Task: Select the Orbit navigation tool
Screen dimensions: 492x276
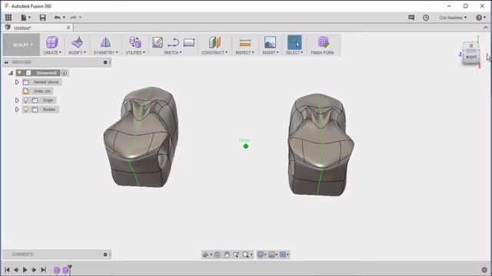Action: pyautogui.click(x=206, y=255)
